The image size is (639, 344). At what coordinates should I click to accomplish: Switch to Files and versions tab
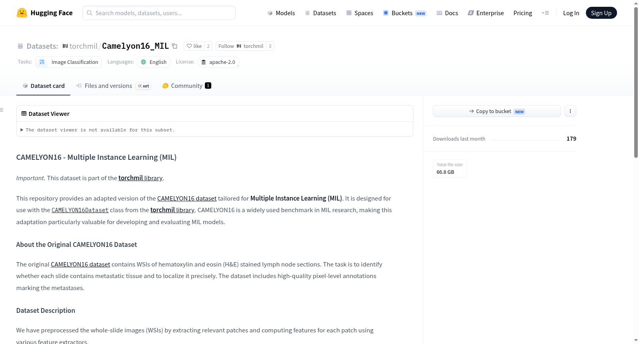pyautogui.click(x=113, y=86)
